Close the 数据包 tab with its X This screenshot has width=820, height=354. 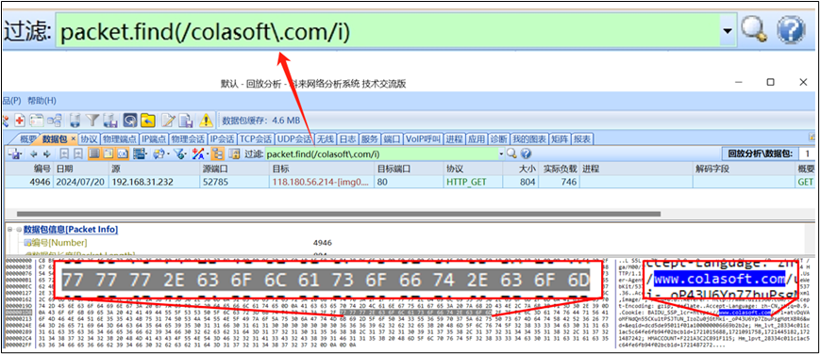pyautogui.click(x=74, y=139)
